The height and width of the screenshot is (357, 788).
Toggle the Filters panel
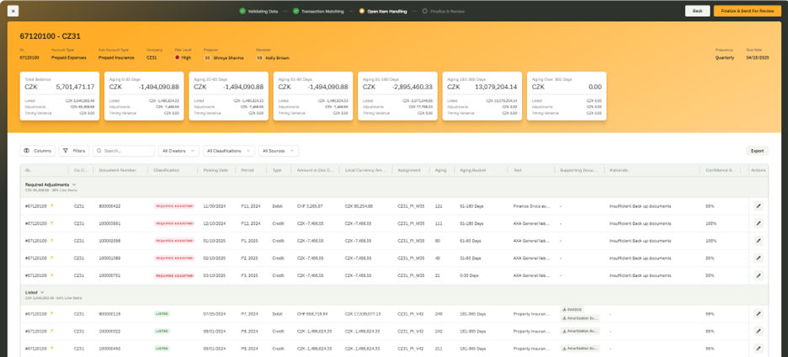pos(74,151)
